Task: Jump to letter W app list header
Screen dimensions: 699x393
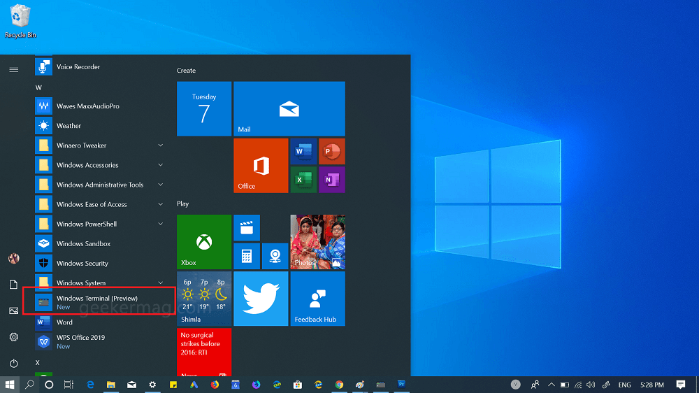Action: tap(38, 87)
